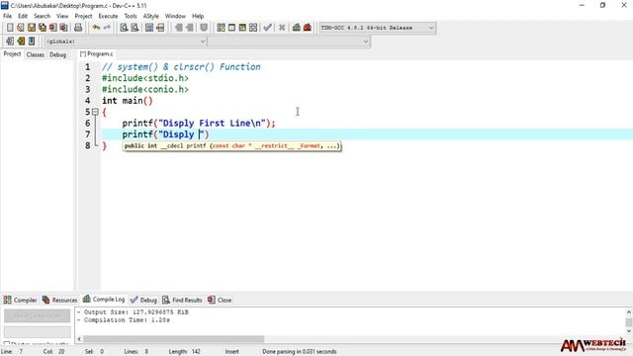Click the Compile & Run toolbar icon
633x356 pixels.
coord(242,28)
